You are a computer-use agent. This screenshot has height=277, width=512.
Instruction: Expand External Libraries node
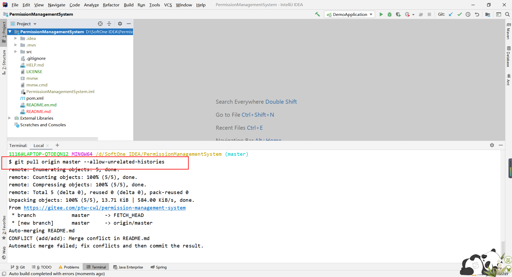(x=10, y=118)
